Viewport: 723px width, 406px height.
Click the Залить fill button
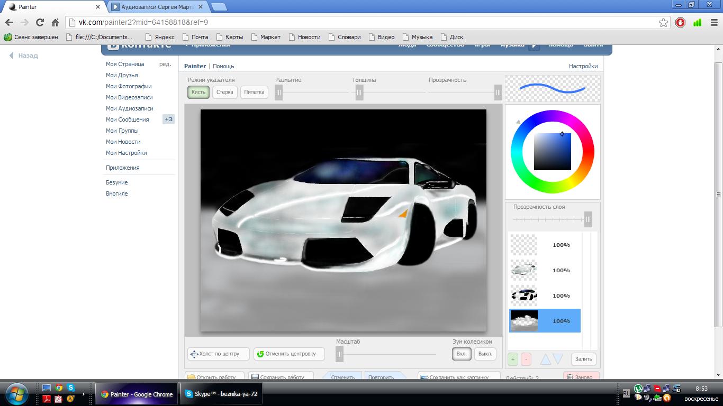click(583, 359)
